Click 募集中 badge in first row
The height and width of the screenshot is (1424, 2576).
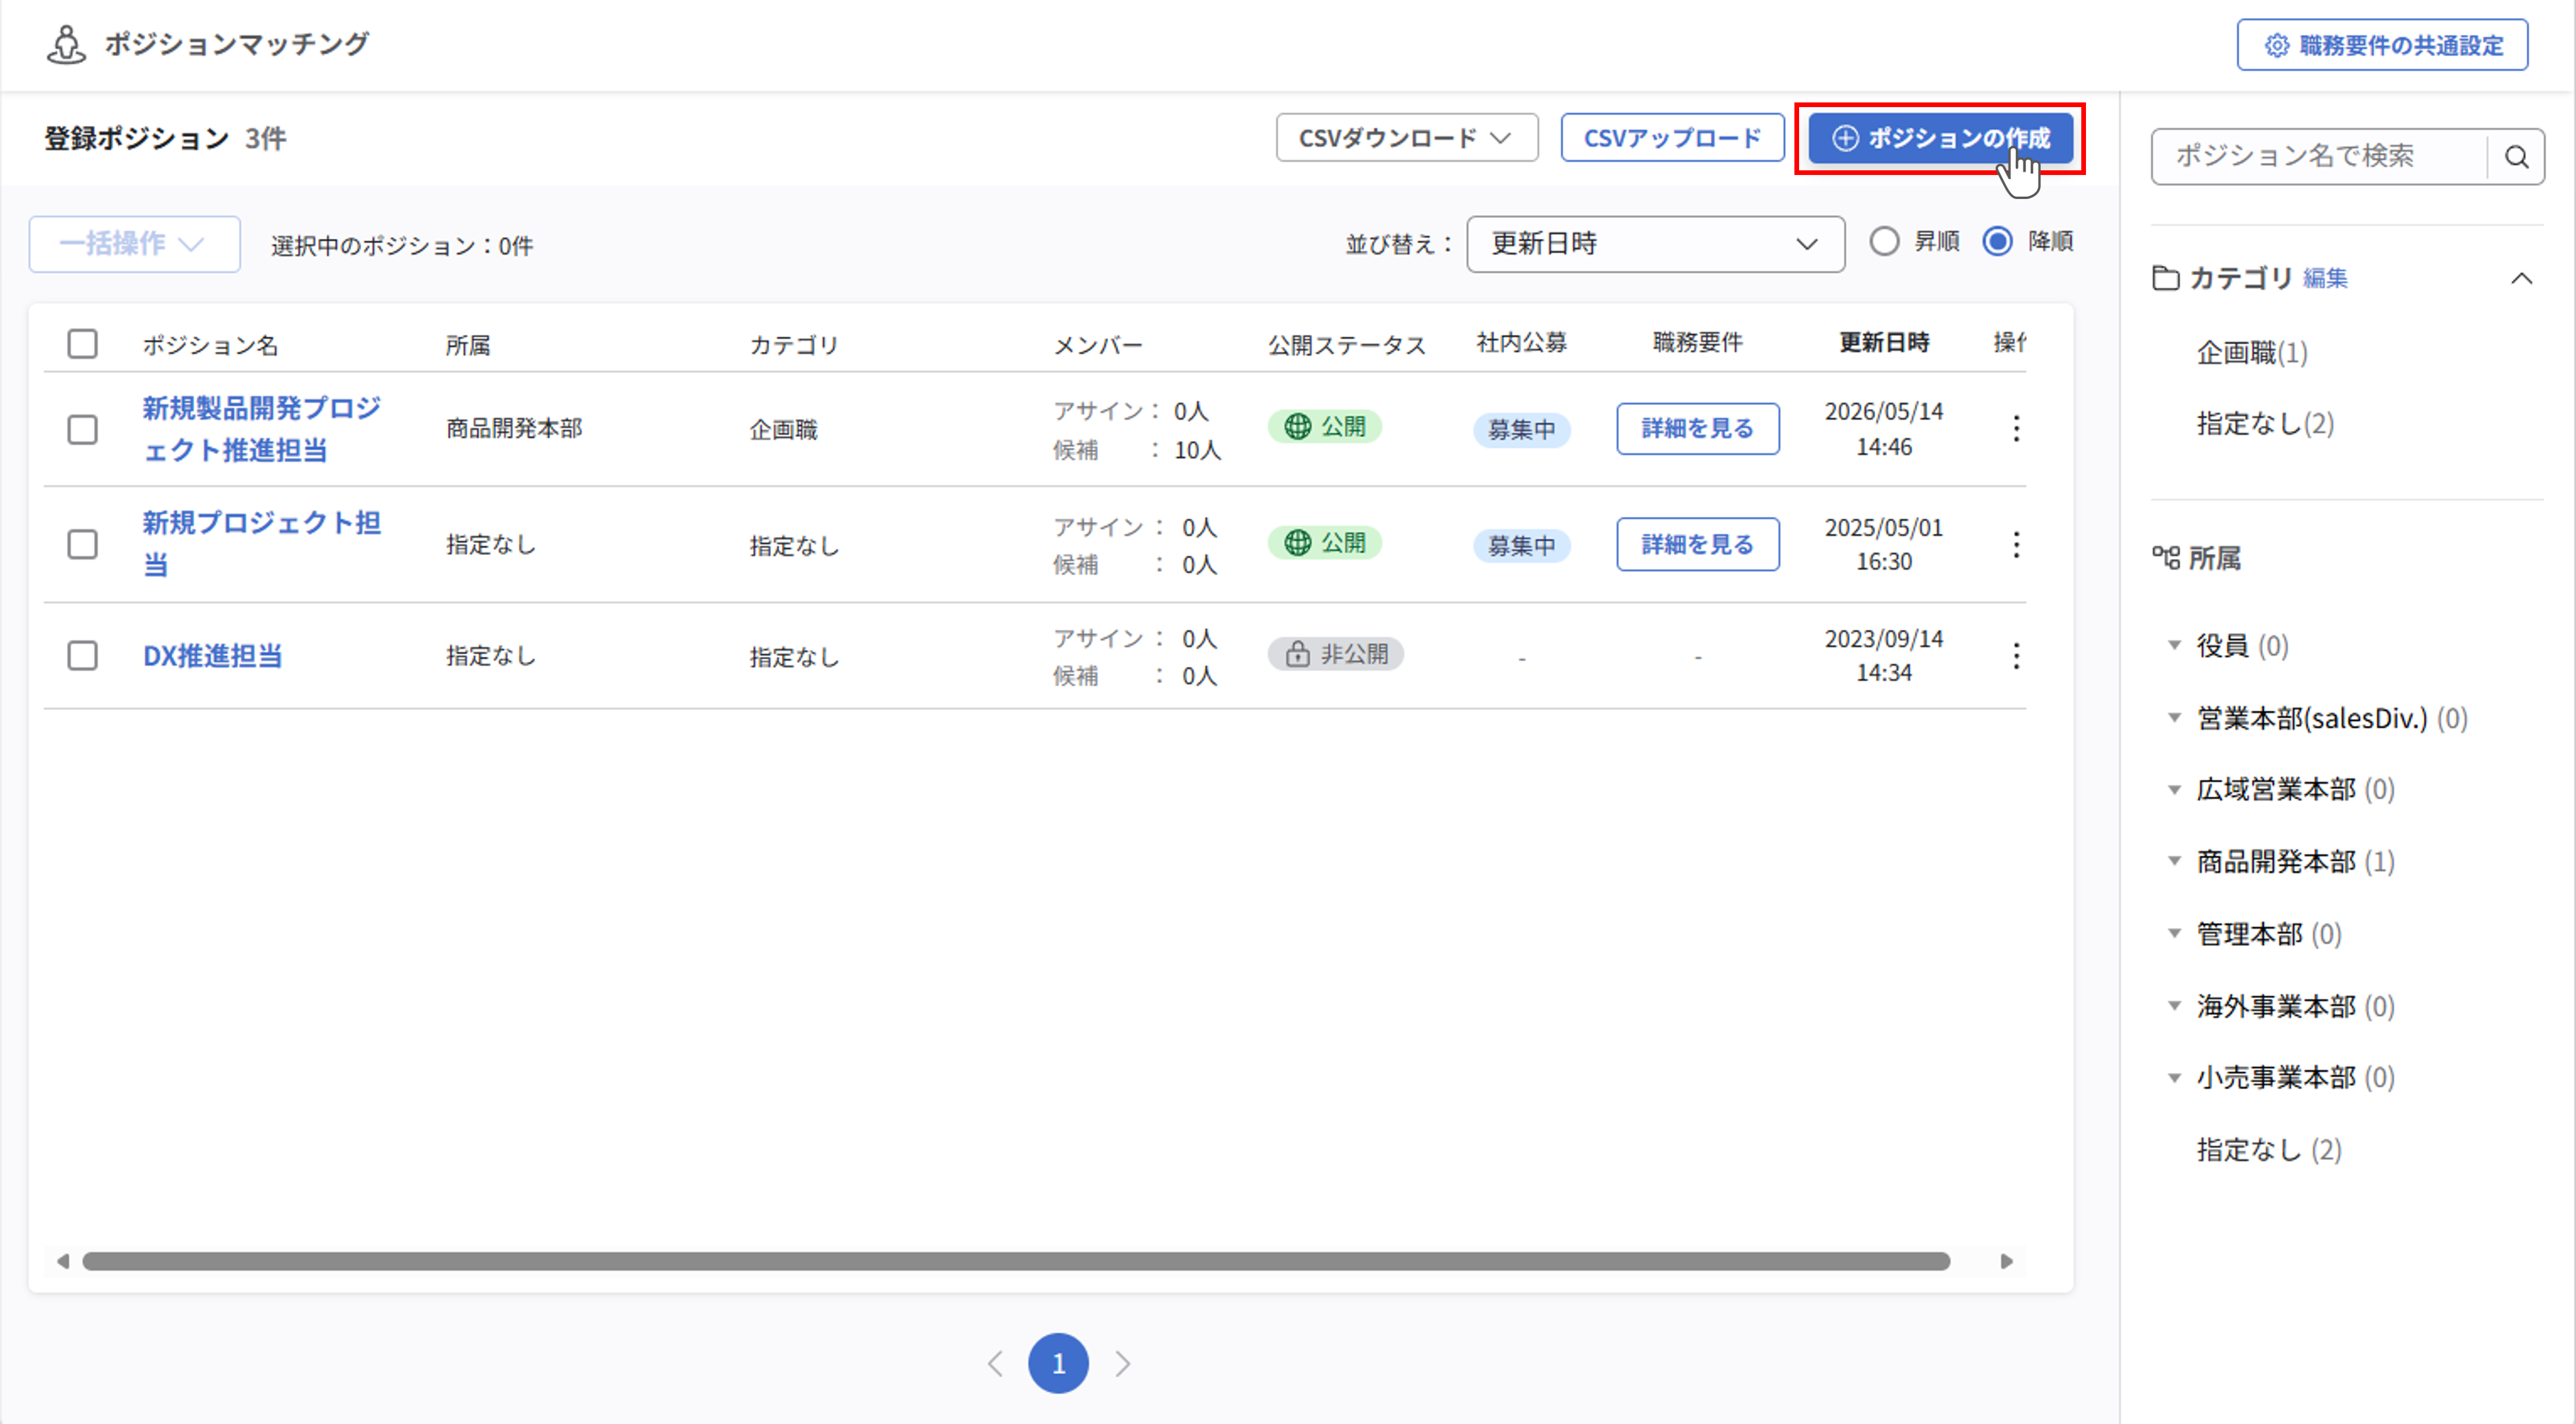(x=1521, y=430)
